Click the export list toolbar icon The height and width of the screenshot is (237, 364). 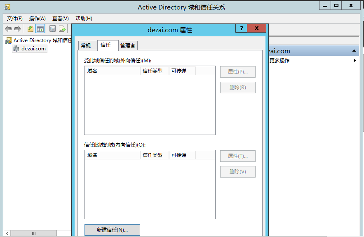(62, 29)
